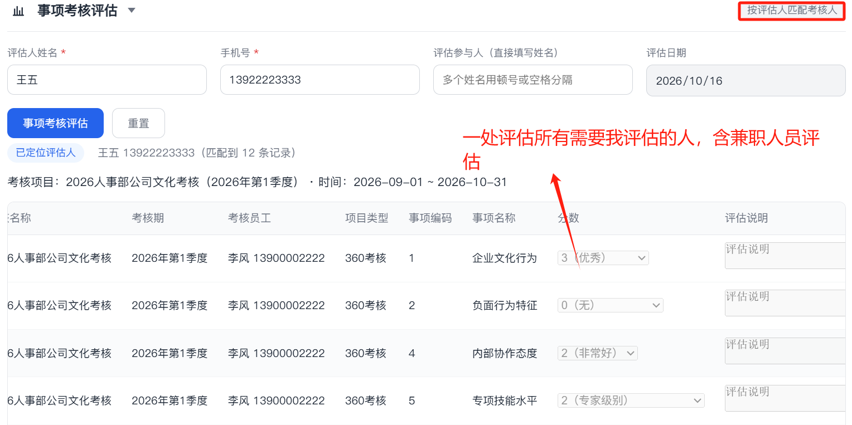This screenshot has height=425, width=852.
Task: Click the blue 事项考核评估 button
Action: (x=55, y=123)
